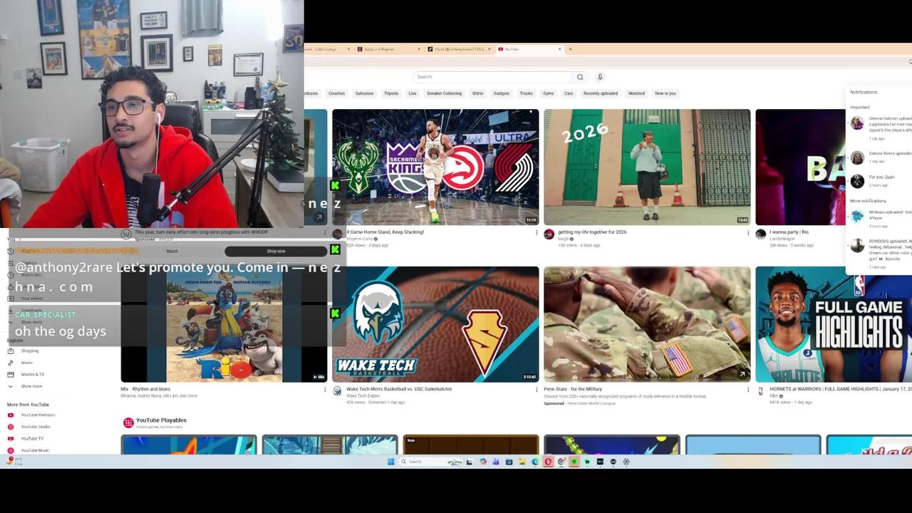
Task: Open YouTube Studio in the sidebar
Action: pyautogui.click(x=35, y=427)
